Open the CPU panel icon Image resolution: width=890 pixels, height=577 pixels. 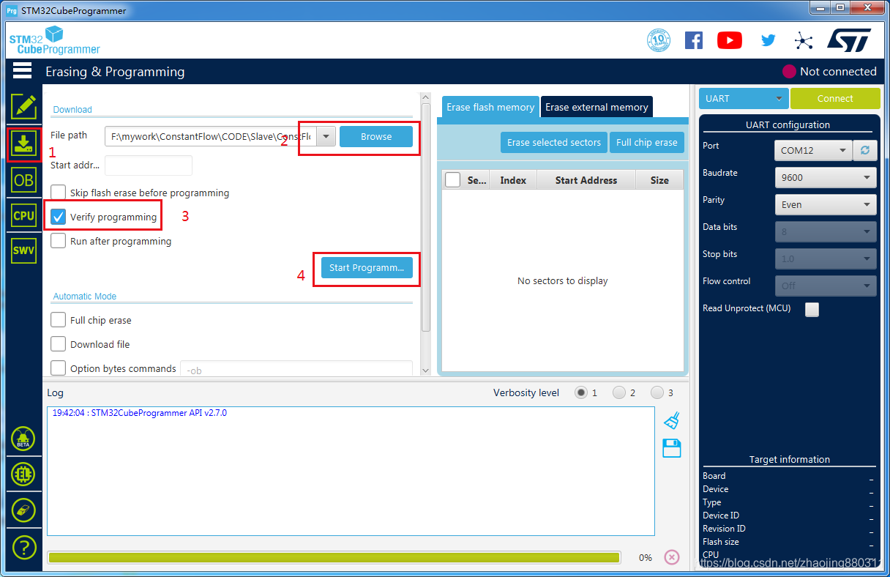[x=23, y=215]
